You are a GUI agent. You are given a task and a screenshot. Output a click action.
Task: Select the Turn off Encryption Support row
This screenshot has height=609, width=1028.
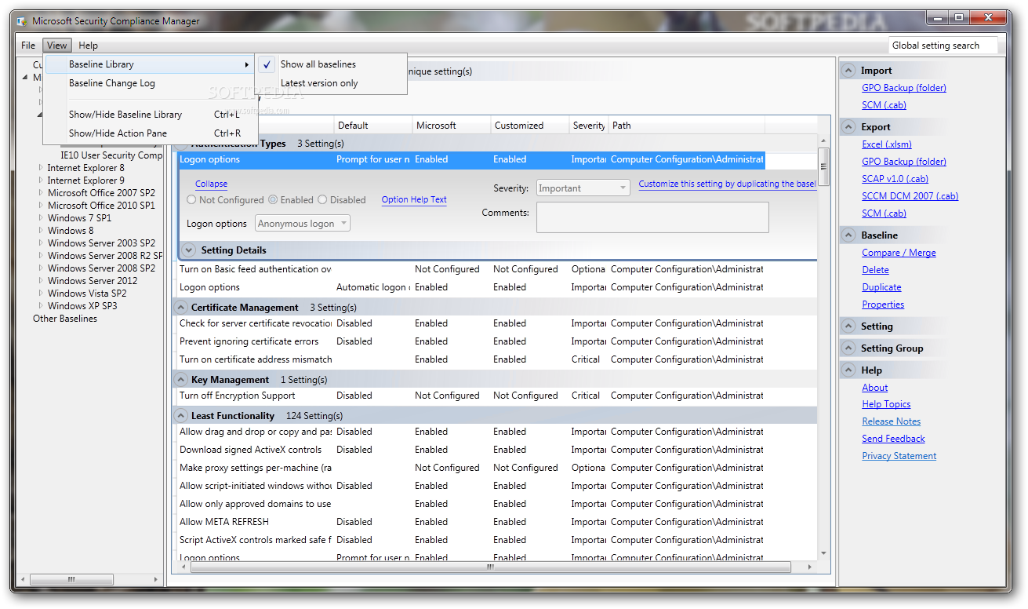470,396
